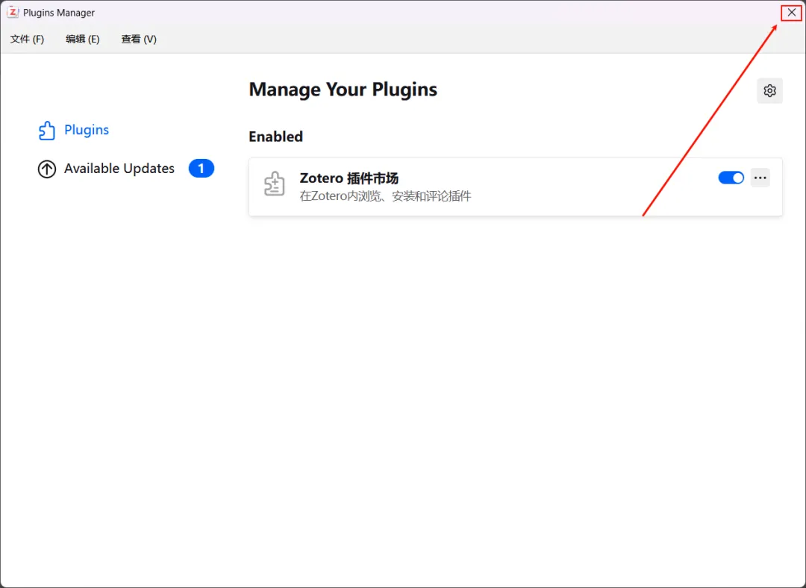806x588 pixels.
Task: Click the updates count badge 1
Action: (x=201, y=169)
